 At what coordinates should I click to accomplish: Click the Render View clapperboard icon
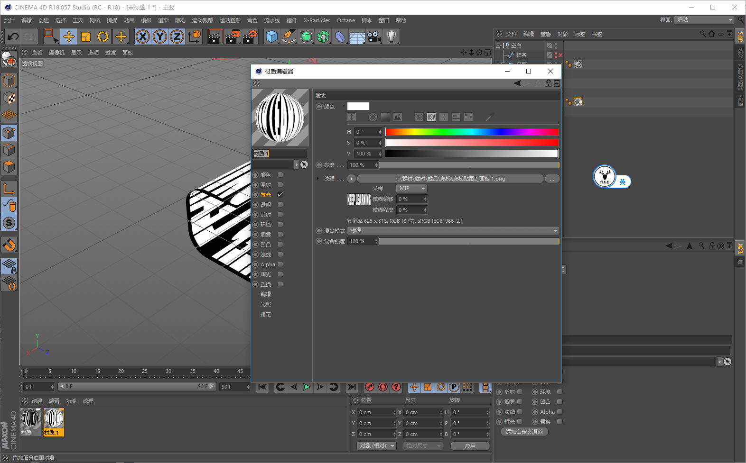click(x=215, y=36)
